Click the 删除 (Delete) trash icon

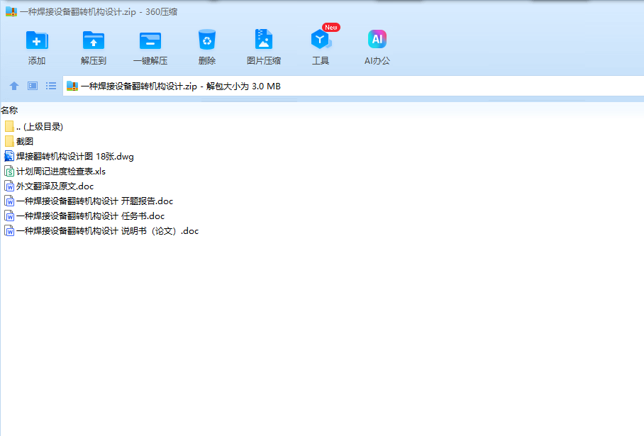click(x=207, y=40)
